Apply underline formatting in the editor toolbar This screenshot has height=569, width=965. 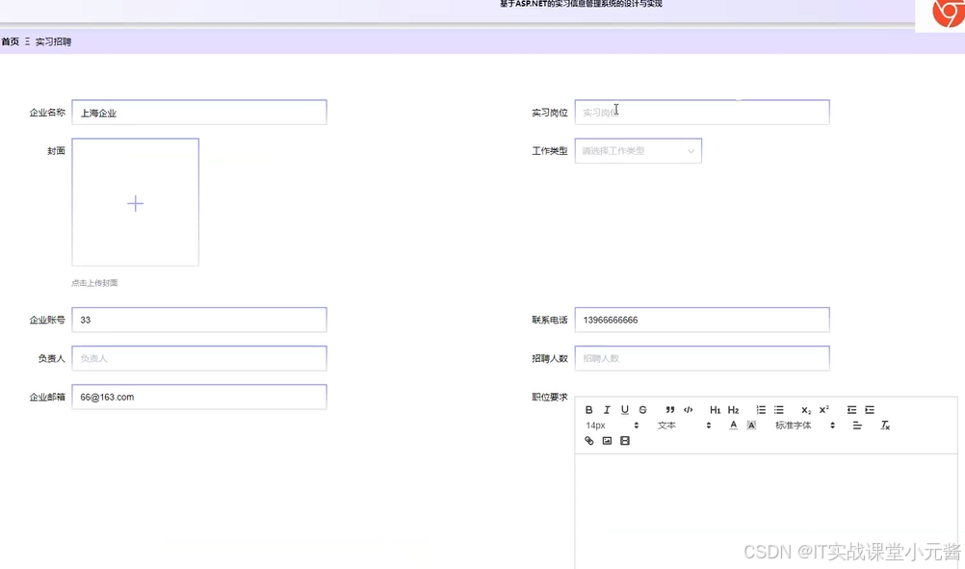click(x=624, y=409)
